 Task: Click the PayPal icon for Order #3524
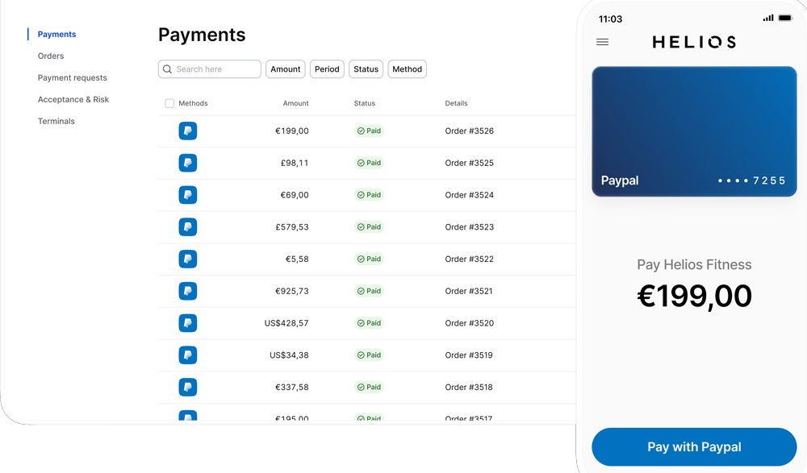coord(187,195)
